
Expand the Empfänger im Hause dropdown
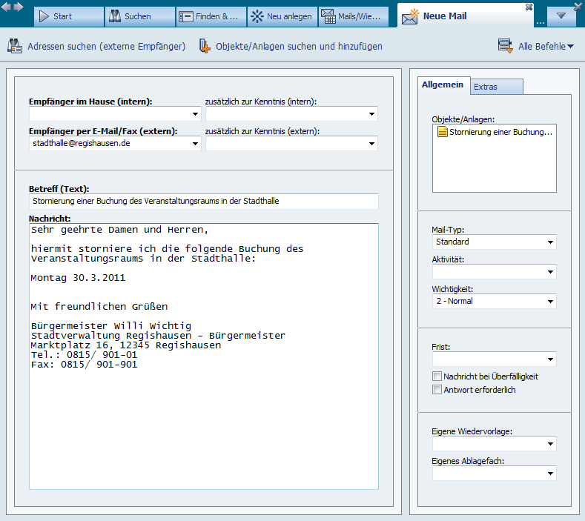pos(195,114)
